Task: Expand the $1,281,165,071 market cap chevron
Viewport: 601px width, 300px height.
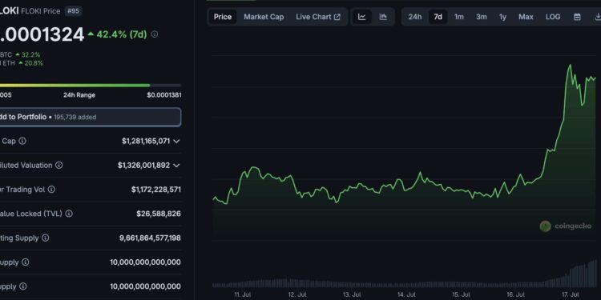Action: pos(176,141)
